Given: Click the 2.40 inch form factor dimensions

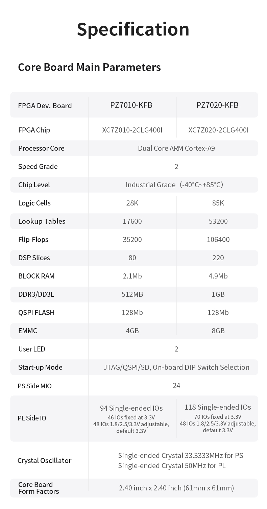Looking at the screenshot, I should (x=176, y=488).
